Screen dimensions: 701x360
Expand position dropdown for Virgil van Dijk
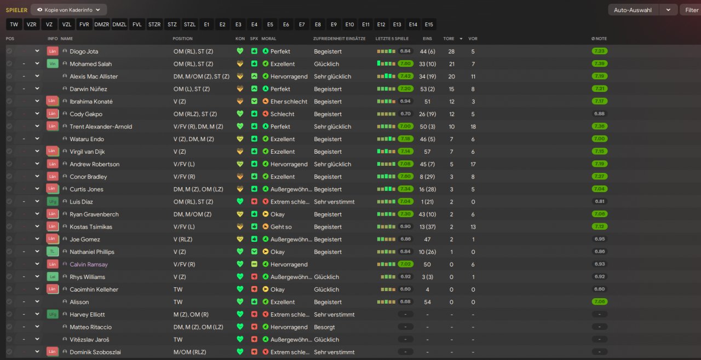pyautogui.click(x=37, y=152)
